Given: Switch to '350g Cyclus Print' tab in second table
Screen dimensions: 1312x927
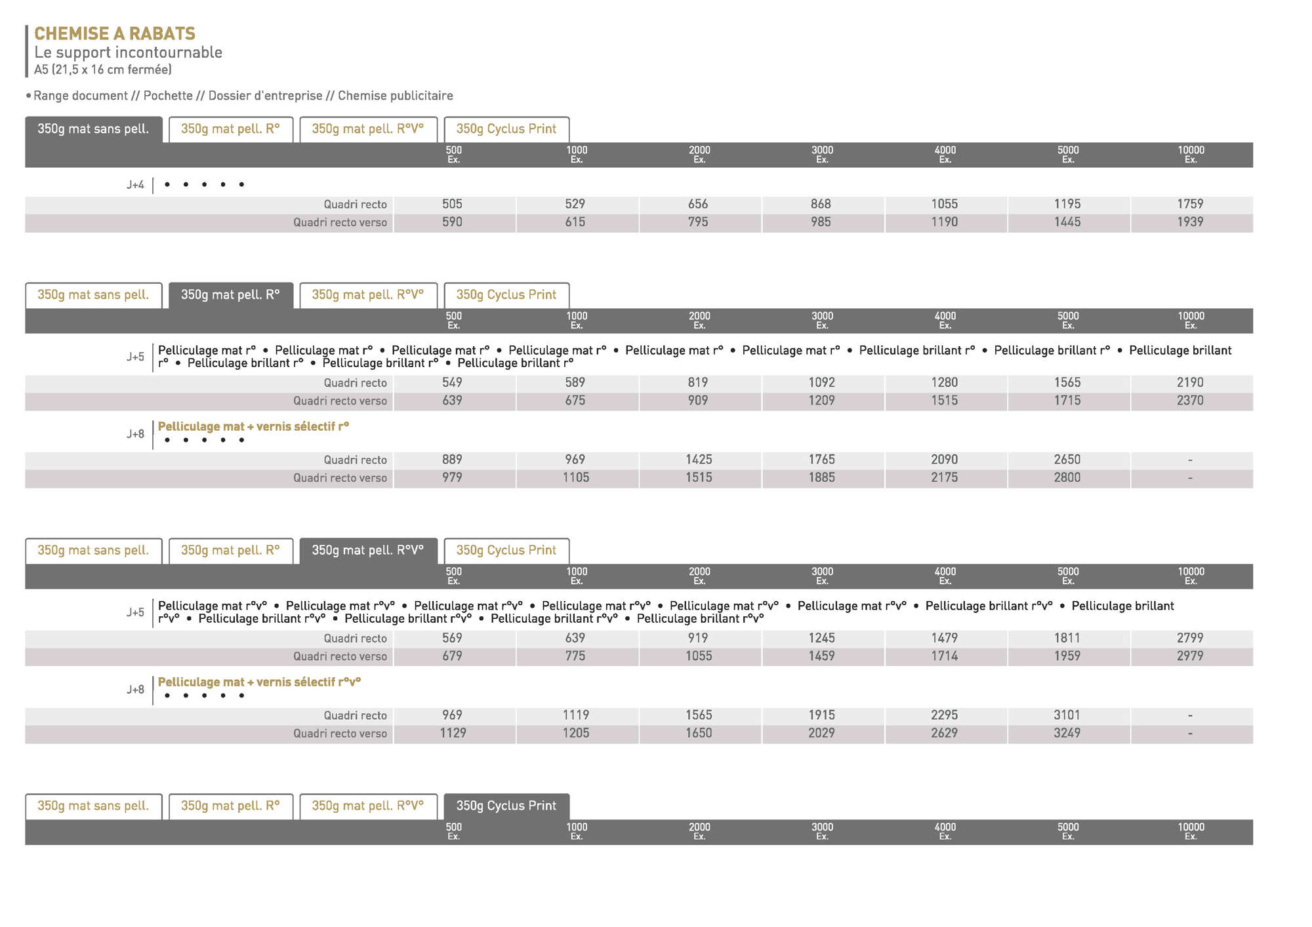Looking at the screenshot, I should 506,295.
